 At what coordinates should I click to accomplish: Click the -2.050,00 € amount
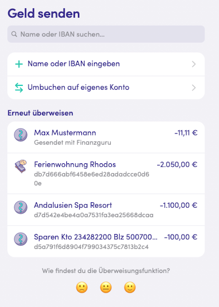(x=177, y=164)
